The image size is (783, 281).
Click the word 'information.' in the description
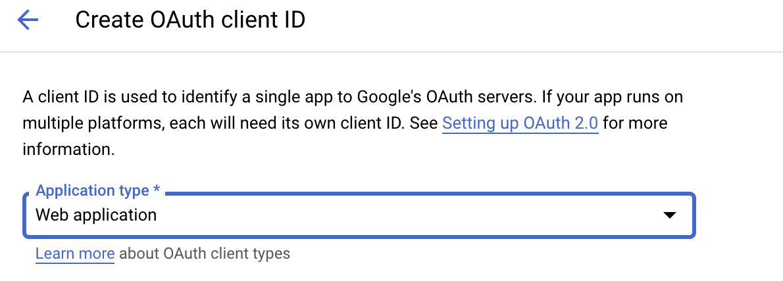point(69,149)
